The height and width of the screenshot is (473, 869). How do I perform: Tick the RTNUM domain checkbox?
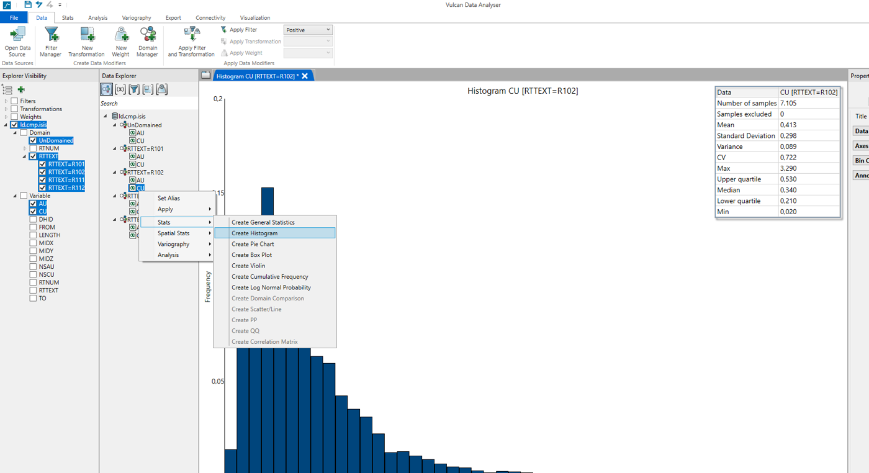pos(33,148)
